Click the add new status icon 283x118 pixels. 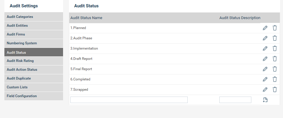(265, 100)
